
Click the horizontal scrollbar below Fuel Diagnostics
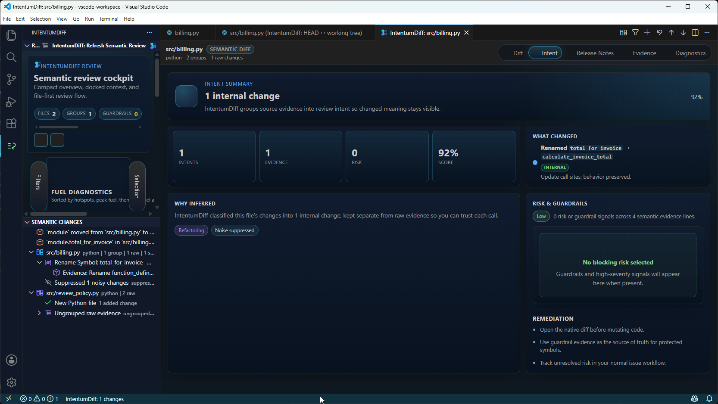58,214
